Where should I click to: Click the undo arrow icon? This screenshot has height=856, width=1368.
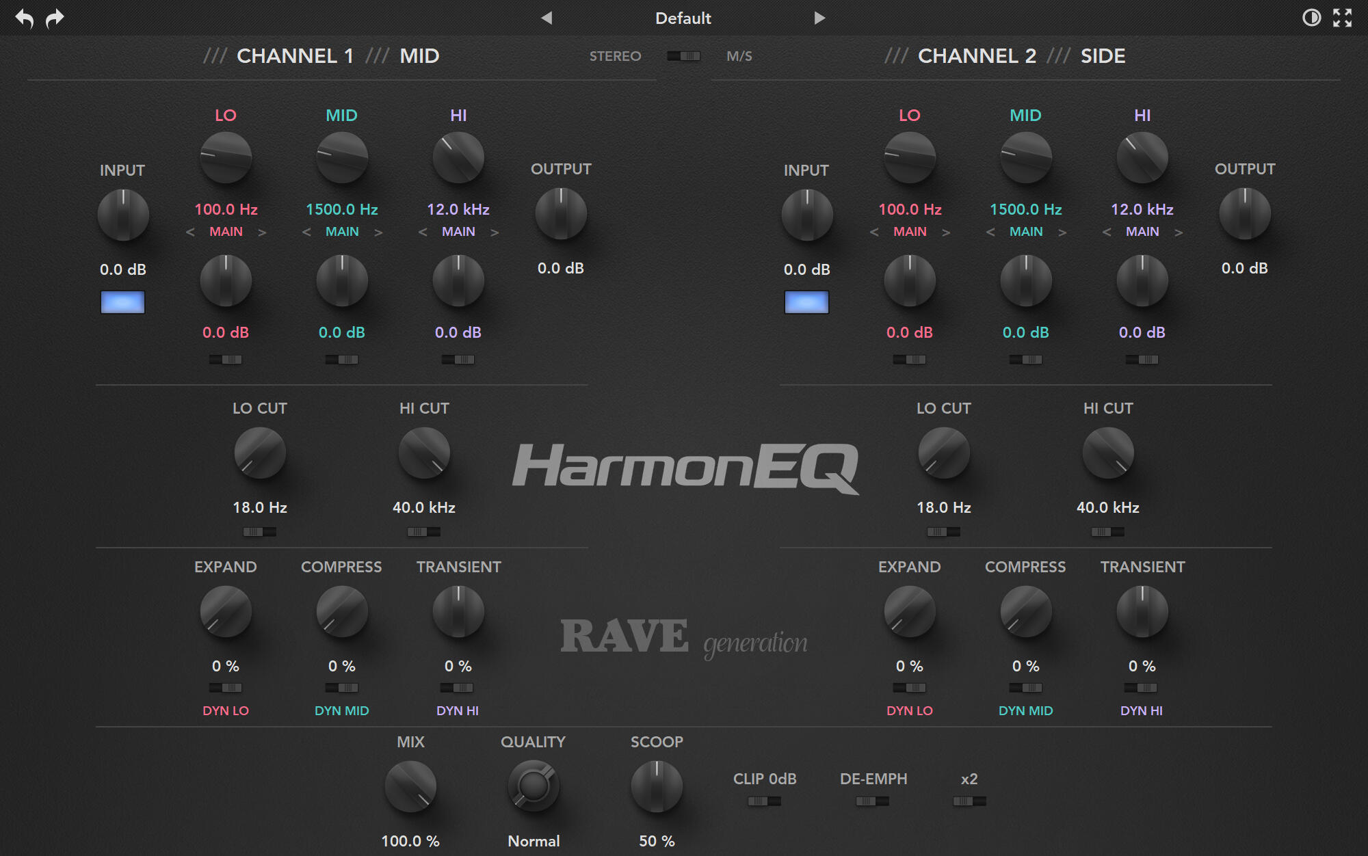(25, 18)
